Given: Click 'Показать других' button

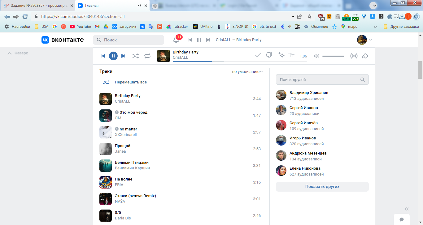Looking at the screenshot, I should tap(322, 187).
